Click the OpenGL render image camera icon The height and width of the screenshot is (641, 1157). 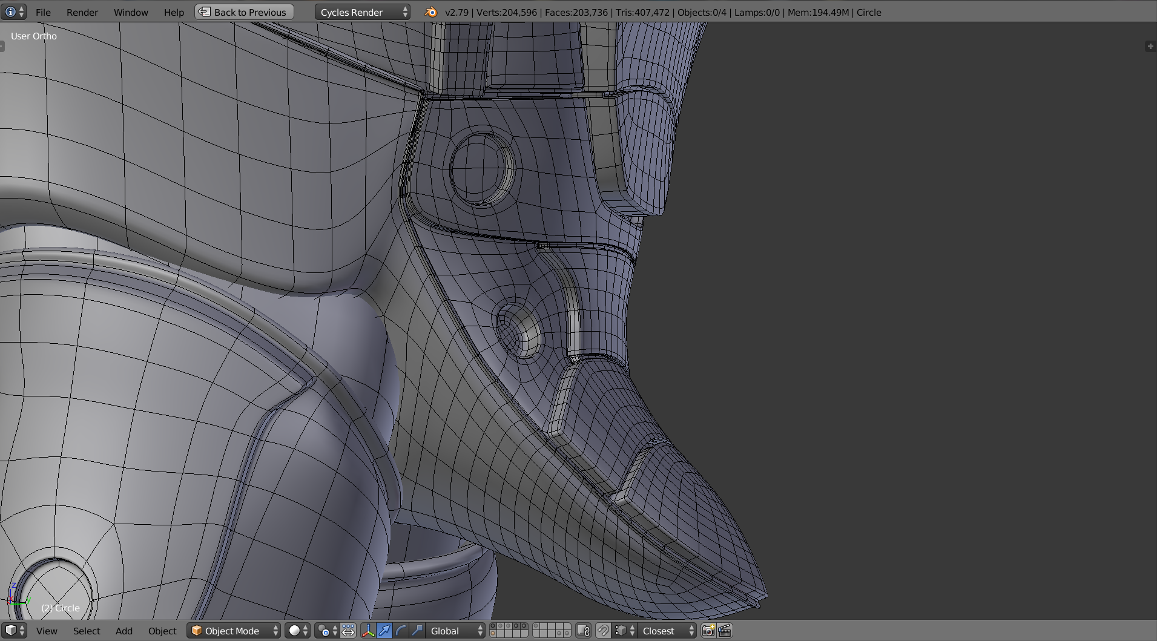[x=708, y=631]
